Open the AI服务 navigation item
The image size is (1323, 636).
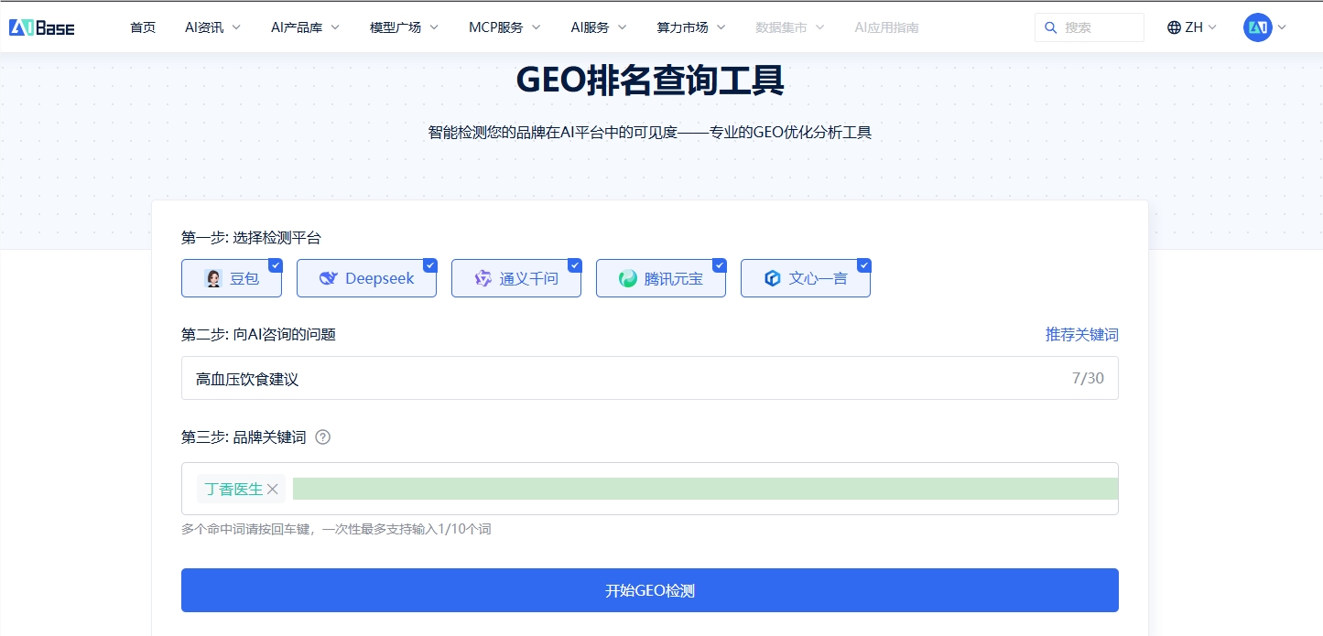(x=591, y=27)
